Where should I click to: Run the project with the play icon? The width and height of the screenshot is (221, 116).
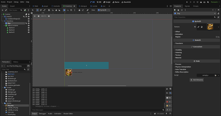coord(187,2)
